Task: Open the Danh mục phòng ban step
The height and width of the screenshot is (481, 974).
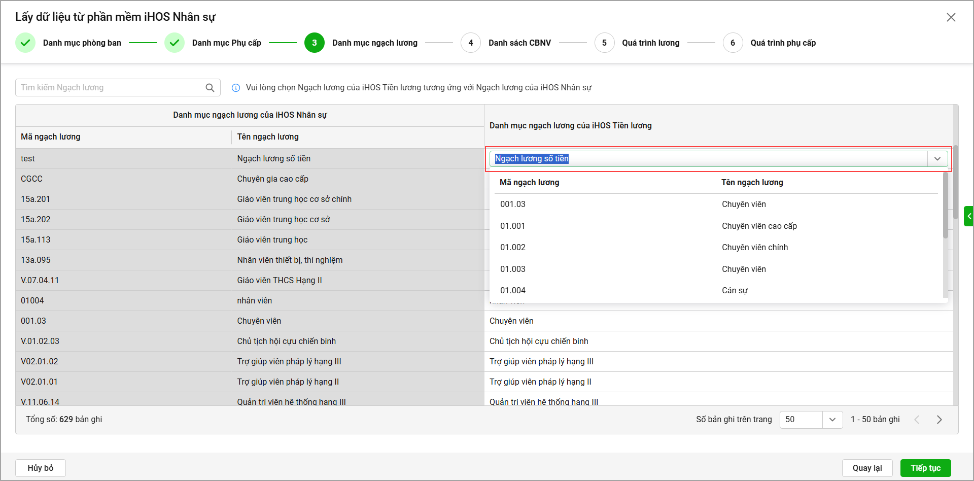Action: pos(82,43)
